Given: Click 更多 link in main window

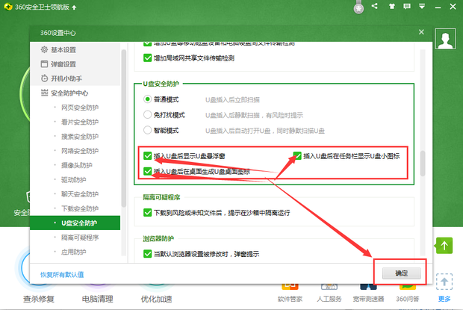Looking at the screenshot, I should 444,299.
